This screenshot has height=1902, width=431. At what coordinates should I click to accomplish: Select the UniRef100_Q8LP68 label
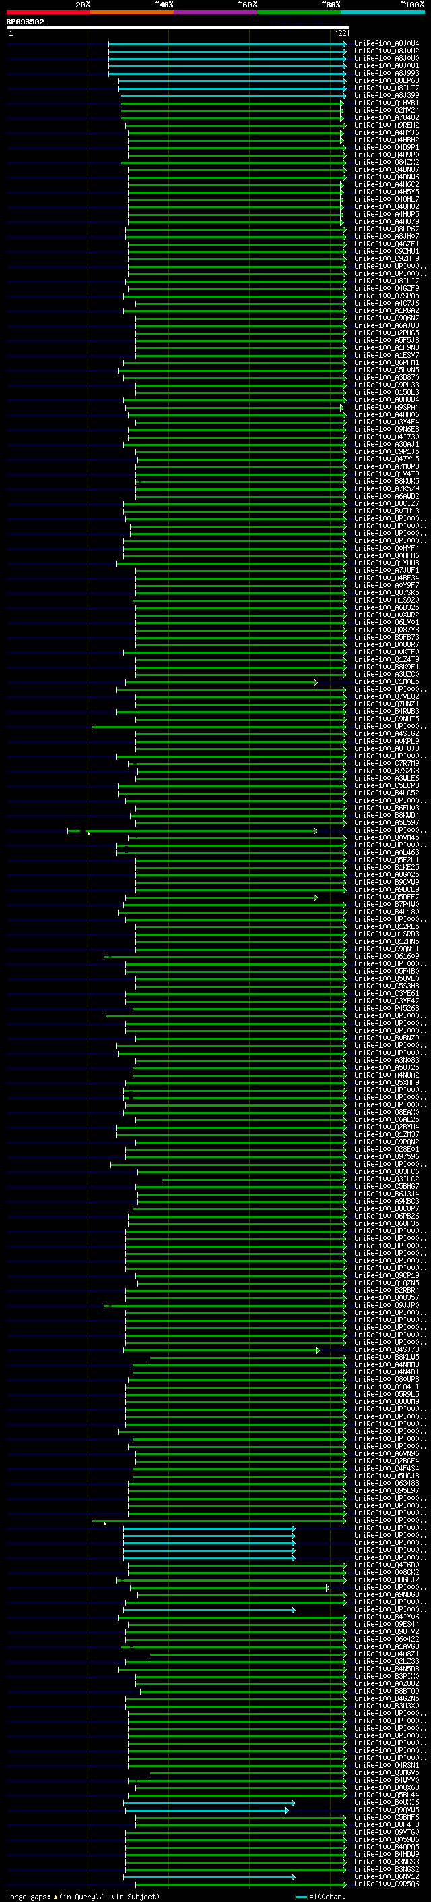[387, 80]
